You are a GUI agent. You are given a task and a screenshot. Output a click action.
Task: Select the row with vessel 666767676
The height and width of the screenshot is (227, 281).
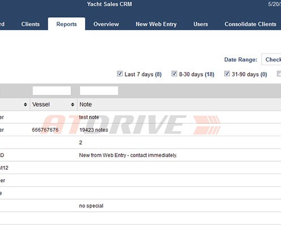(140, 130)
